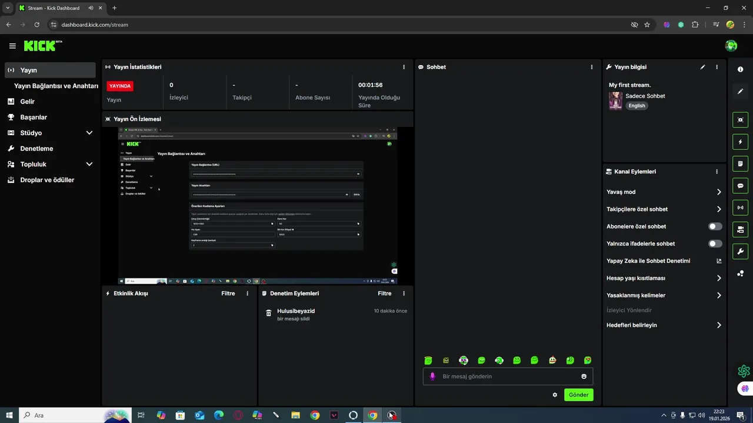Select Yayın in the sidebar

point(50,70)
